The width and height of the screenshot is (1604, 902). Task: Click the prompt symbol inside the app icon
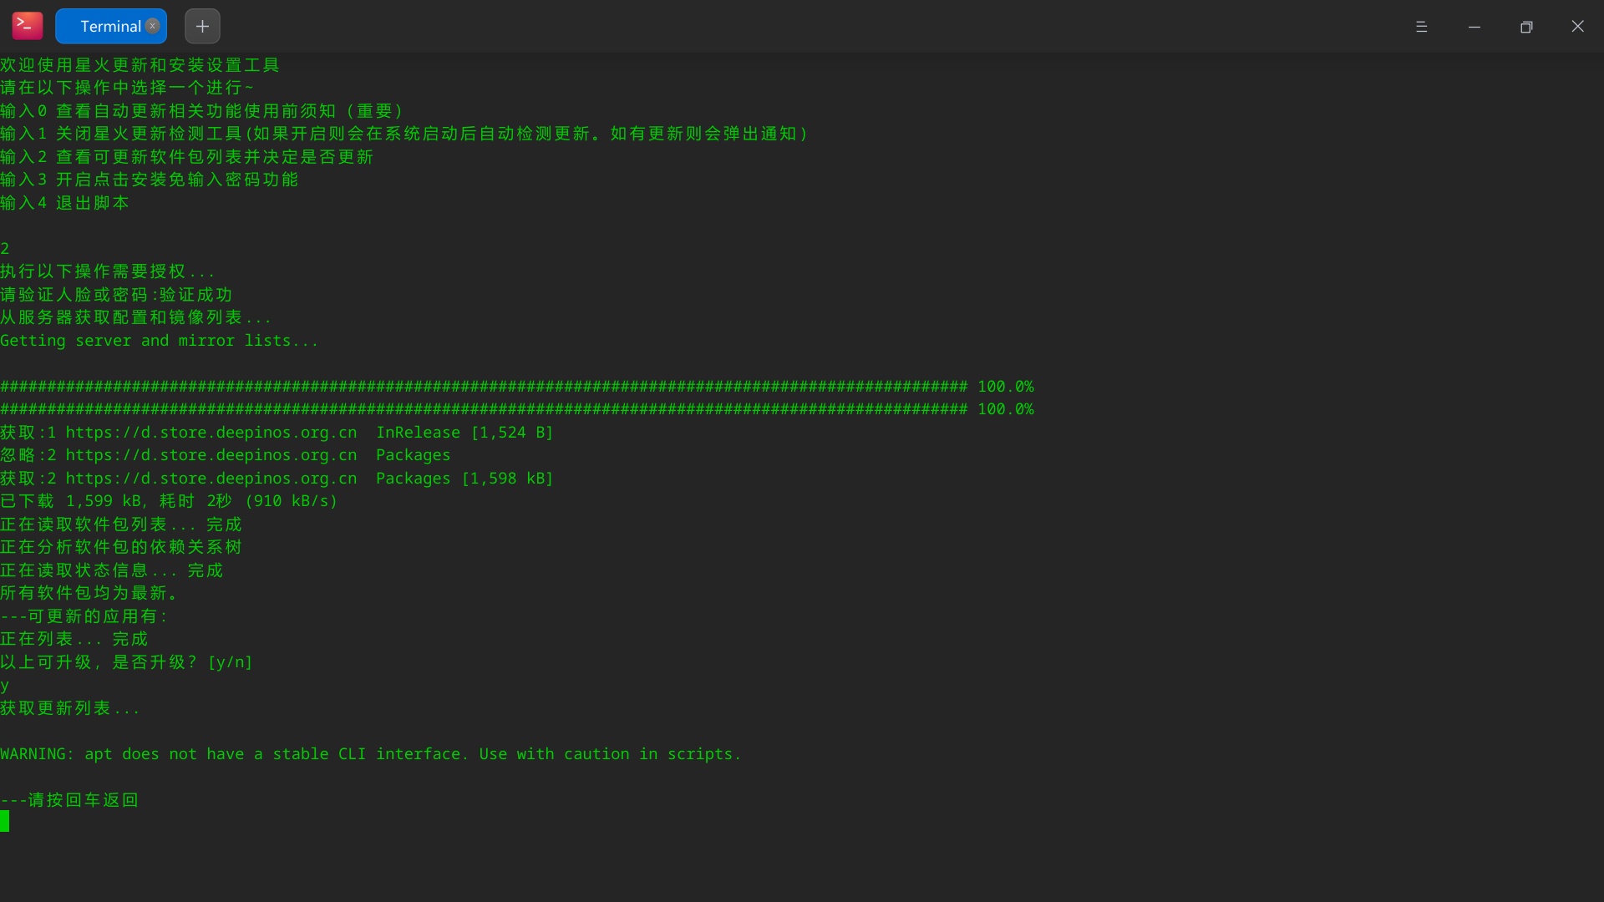pos(27,26)
